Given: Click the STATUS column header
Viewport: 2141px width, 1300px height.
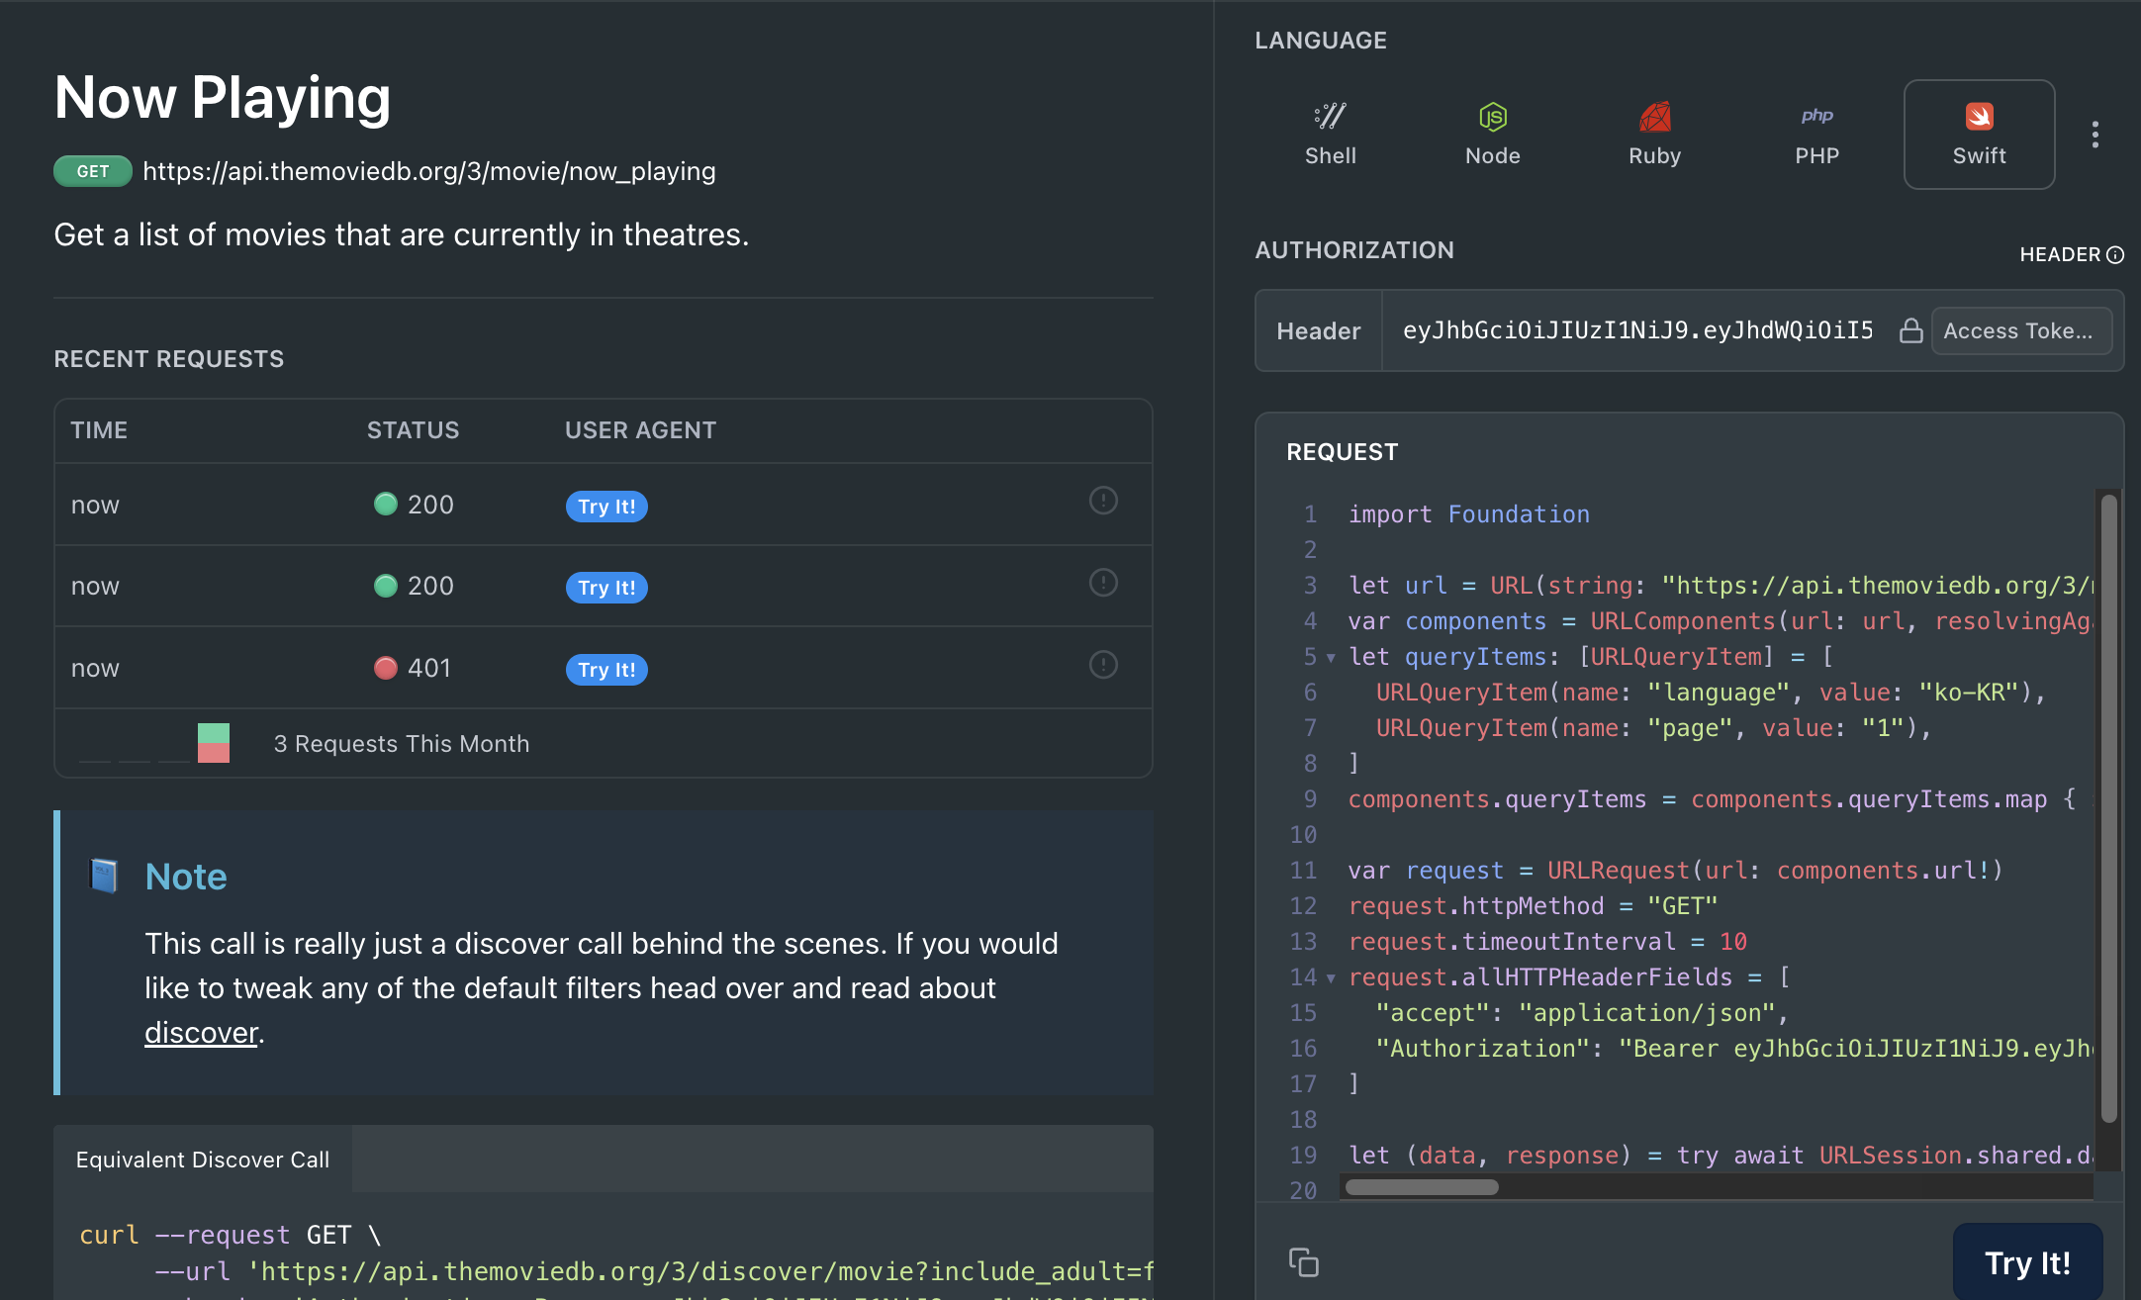Looking at the screenshot, I should (x=413, y=430).
